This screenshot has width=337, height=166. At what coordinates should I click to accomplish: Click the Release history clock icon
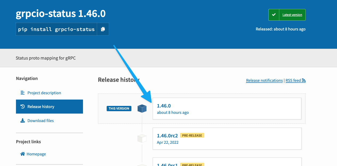click(x=23, y=106)
